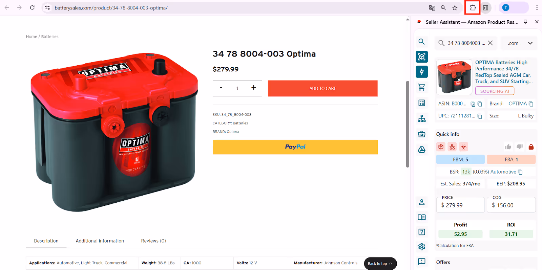This screenshot has width=542, height=270.
Task: Follow the Batteries breadcrumb link
Action: coord(50,37)
